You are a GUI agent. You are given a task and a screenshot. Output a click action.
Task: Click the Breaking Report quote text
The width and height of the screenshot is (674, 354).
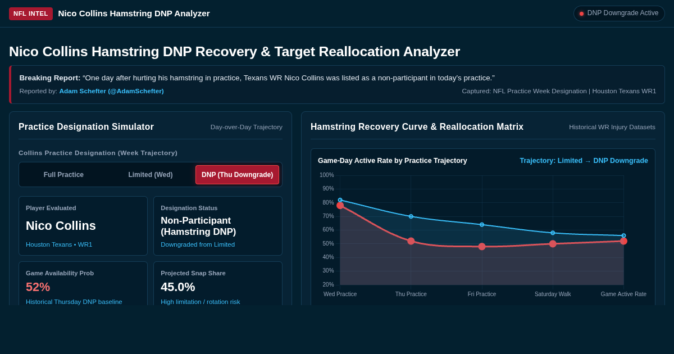click(289, 78)
